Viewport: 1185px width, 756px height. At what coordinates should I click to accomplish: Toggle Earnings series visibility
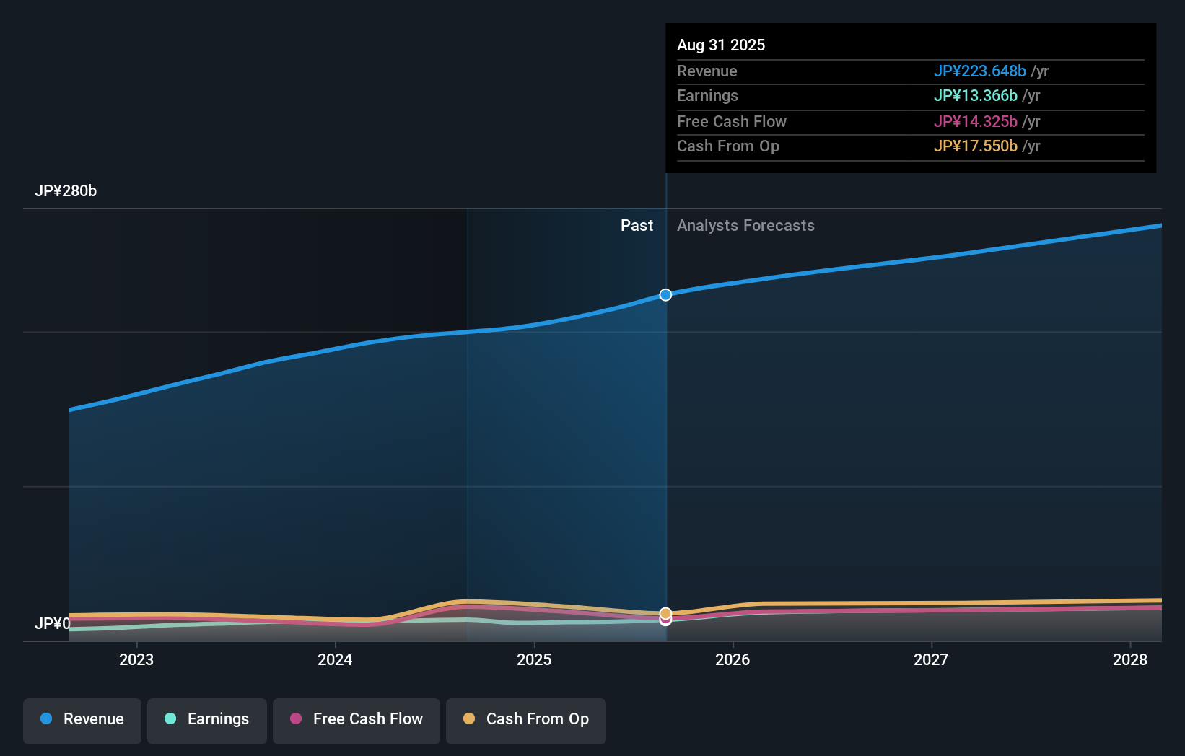tap(207, 719)
